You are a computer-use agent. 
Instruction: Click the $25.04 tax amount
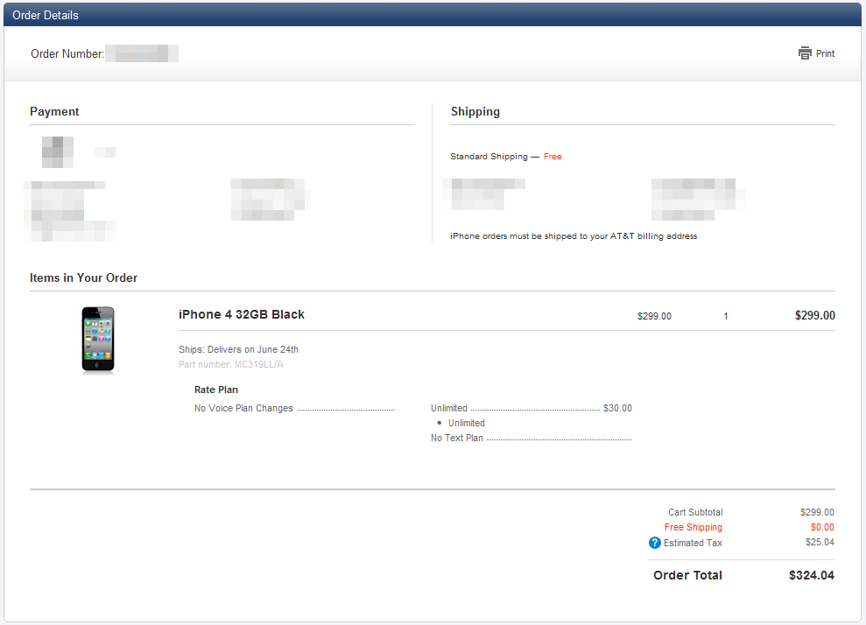[820, 542]
